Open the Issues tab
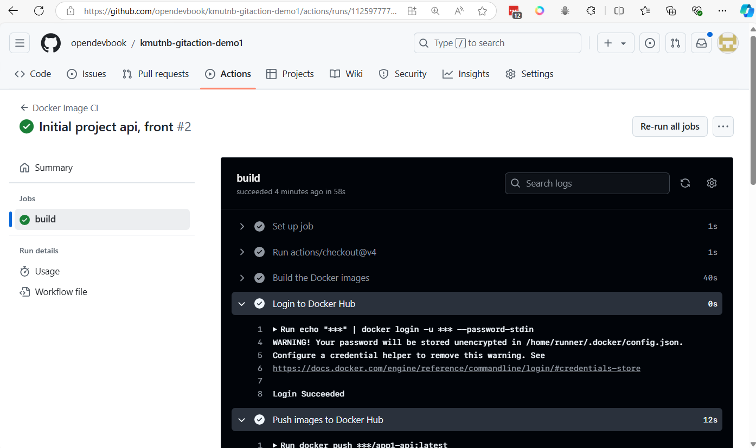 86,74
